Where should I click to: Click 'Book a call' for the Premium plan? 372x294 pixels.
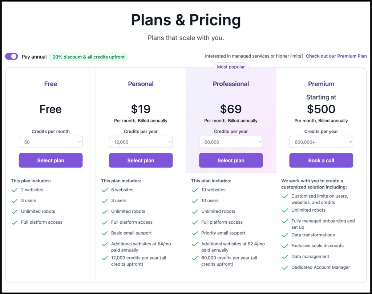tap(321, 160)
